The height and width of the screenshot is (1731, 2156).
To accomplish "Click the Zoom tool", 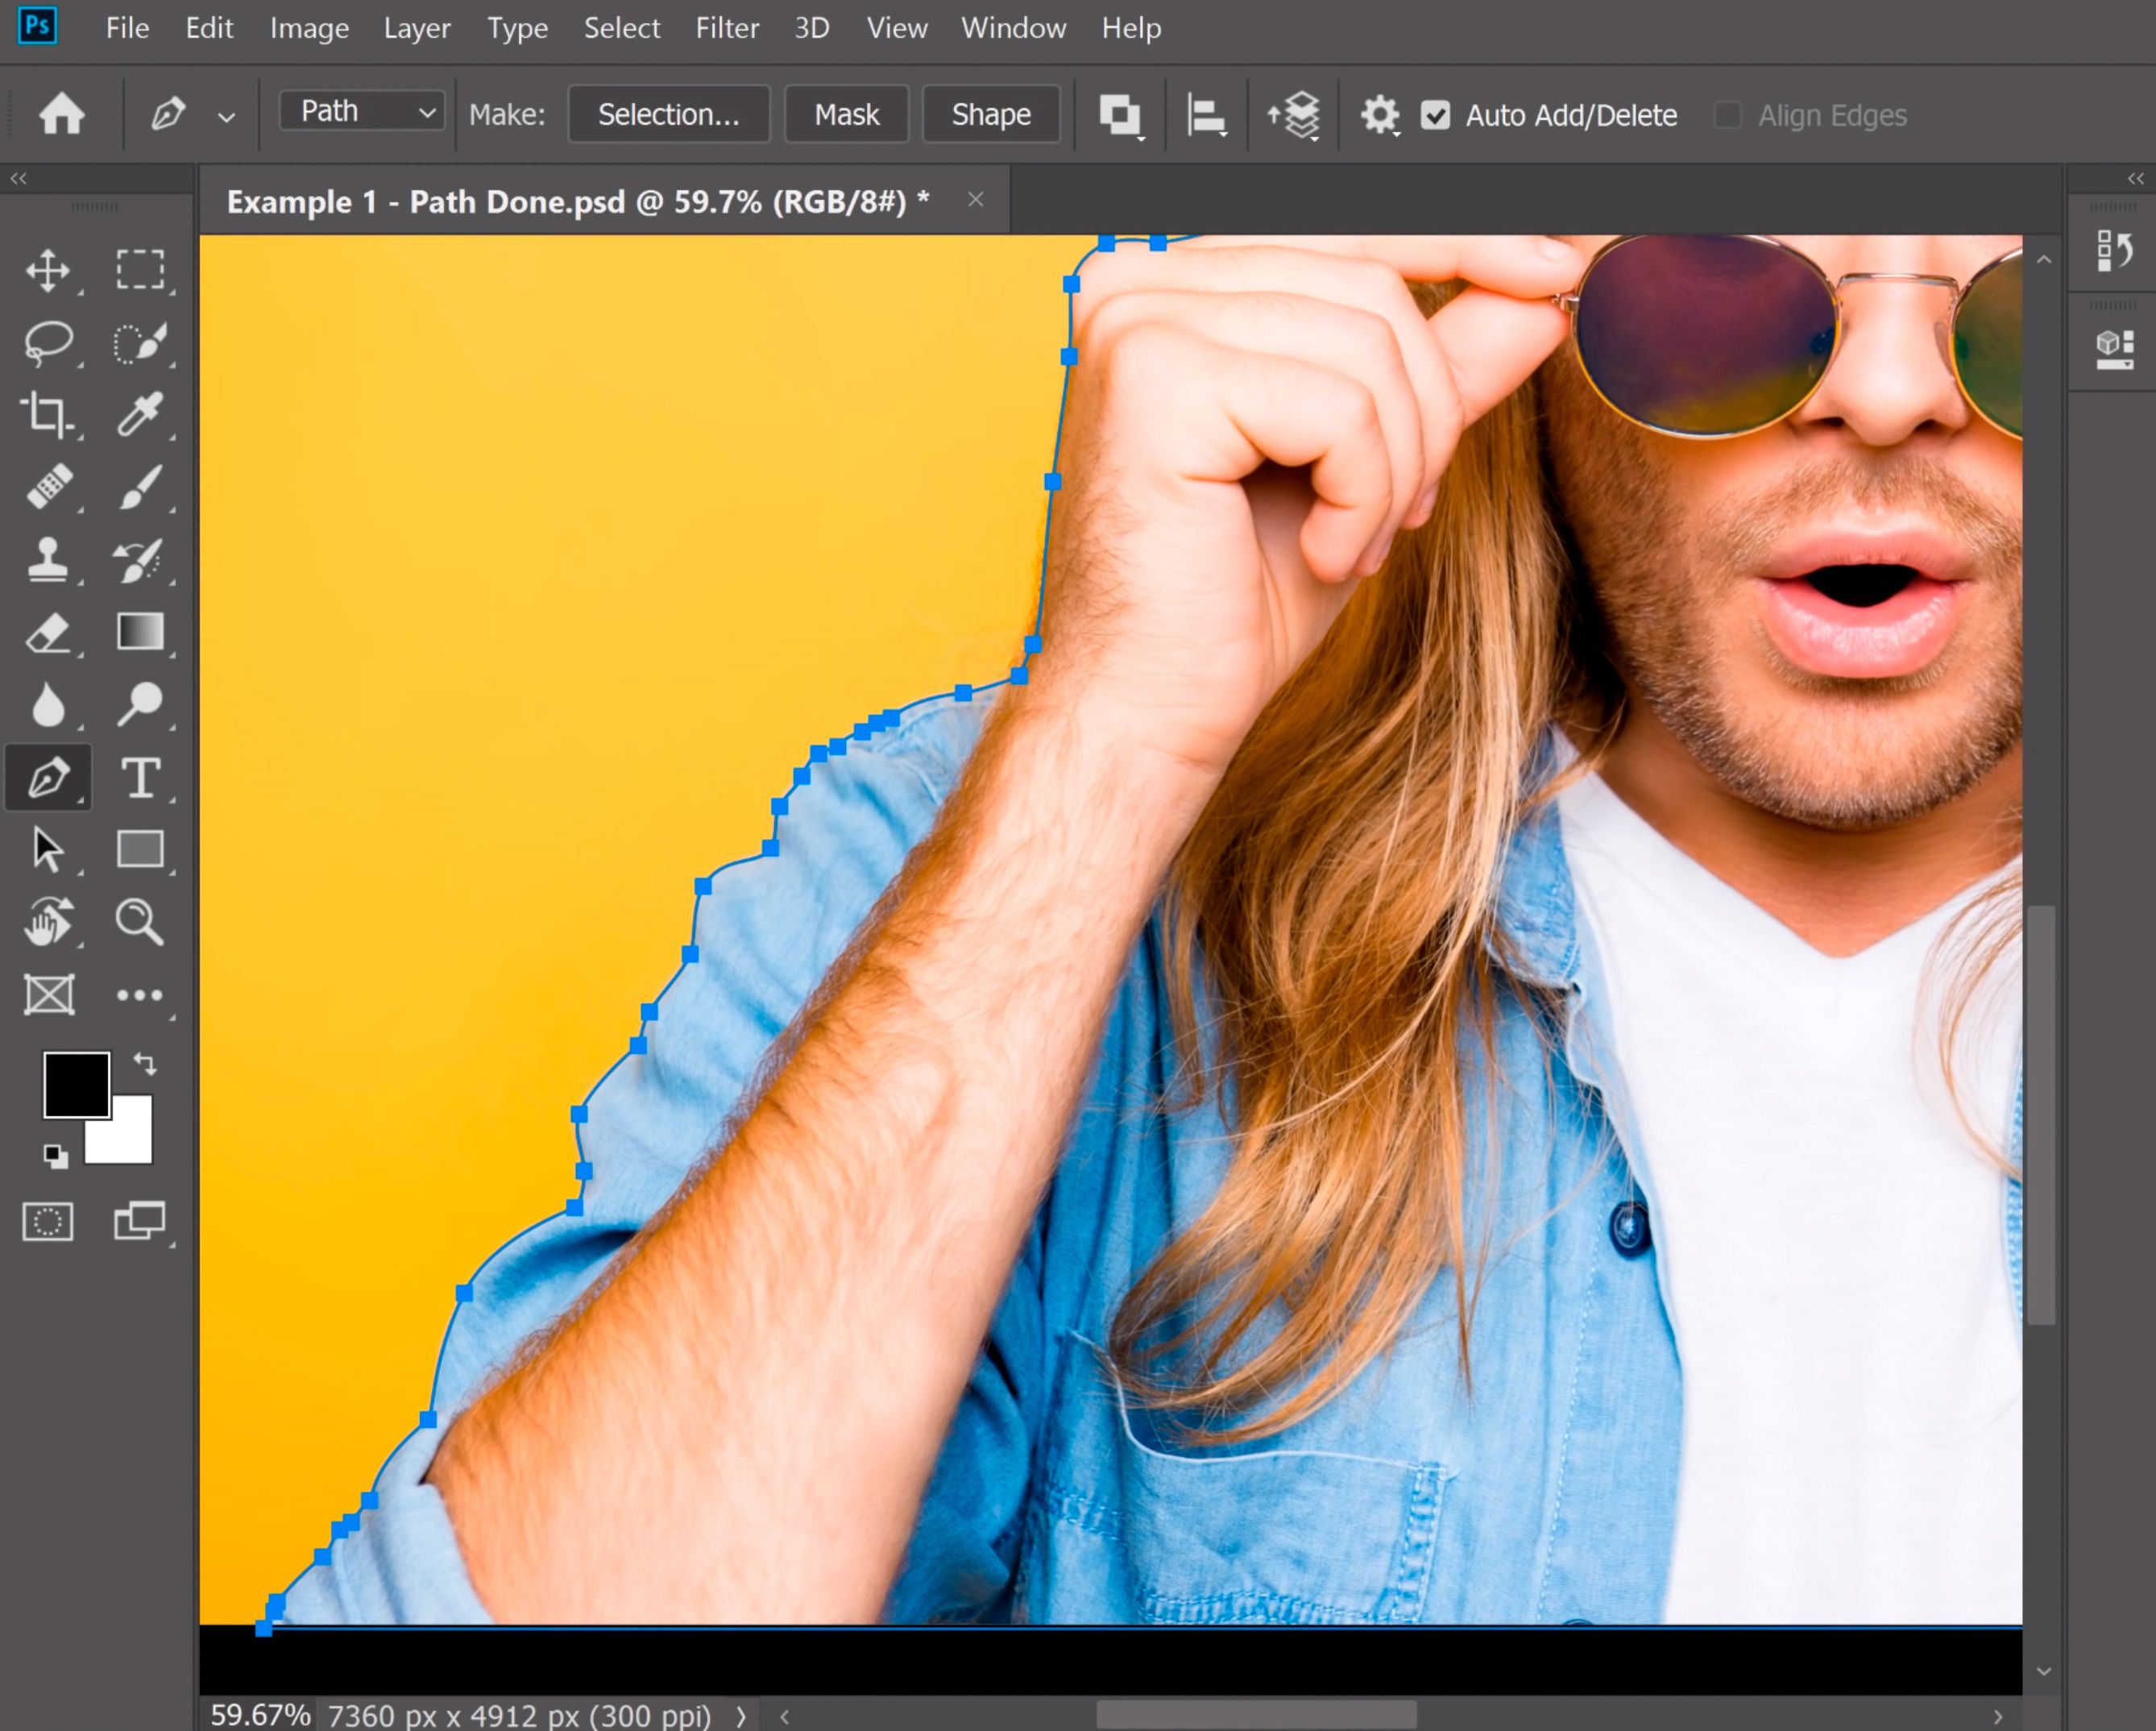I will click(139, 920).
